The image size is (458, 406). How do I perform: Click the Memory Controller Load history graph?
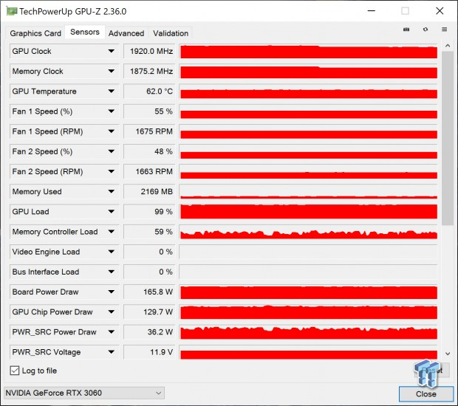[x=309, y=232]
